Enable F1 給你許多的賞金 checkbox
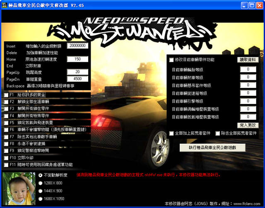Screen dimensions: 265x208 click(6, 95)
